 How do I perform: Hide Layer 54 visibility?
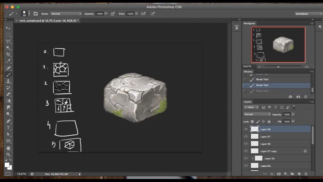coord(246,158)
